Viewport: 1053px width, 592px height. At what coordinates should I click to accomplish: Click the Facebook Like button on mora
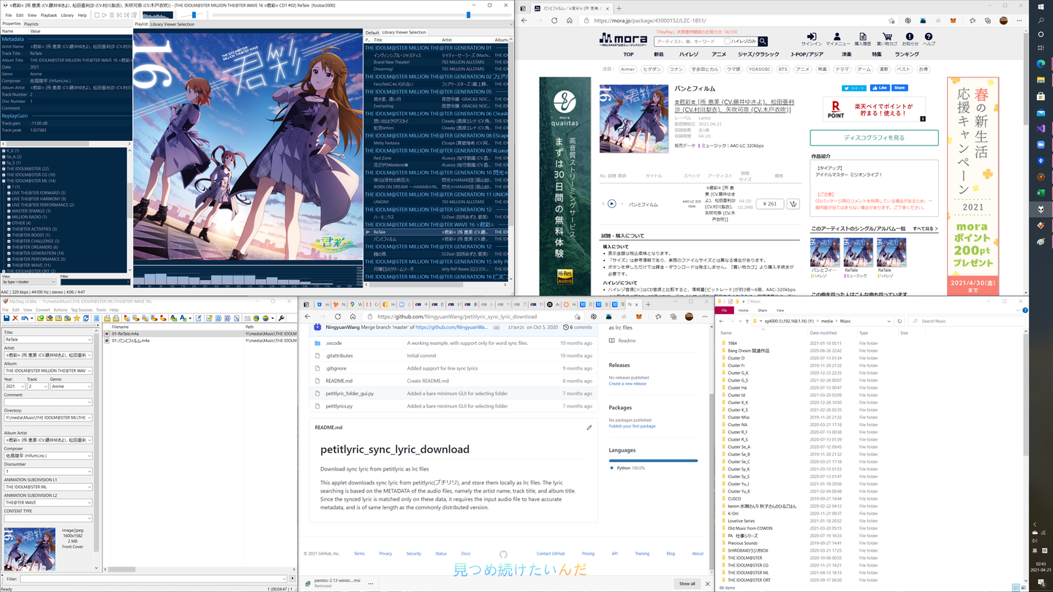point(880,88)
